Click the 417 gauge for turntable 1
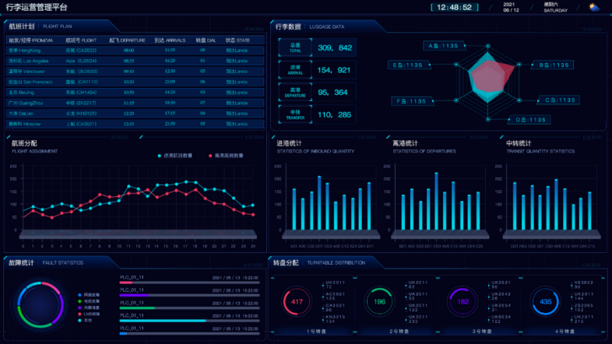This screenshot has height=344, width=612. pos(297,301)
